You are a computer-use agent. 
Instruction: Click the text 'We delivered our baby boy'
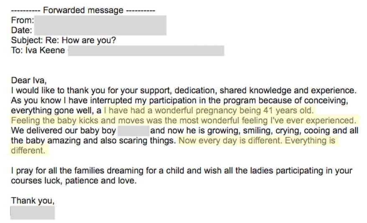coord(64,131)
